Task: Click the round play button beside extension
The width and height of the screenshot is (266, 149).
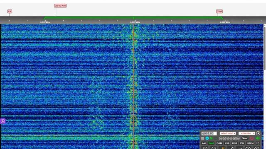Action: tap(258, 133)
